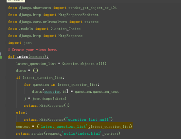The image size is (181, 139).
Task: Click "question.question_text" on the dicts assignment
Action: (x=97, y=92)
